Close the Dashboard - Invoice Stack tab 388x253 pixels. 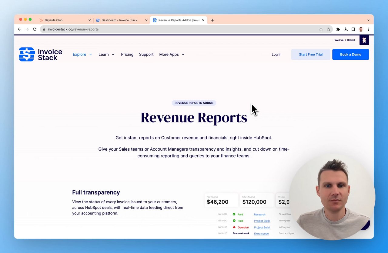pyautogui.click(x=146, y=20)
